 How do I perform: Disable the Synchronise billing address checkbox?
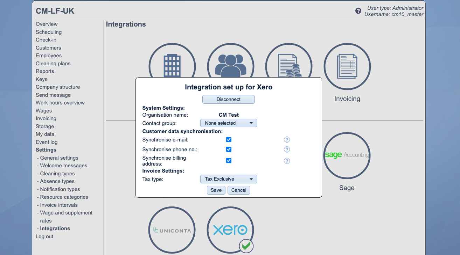click(x=229, y=161)
